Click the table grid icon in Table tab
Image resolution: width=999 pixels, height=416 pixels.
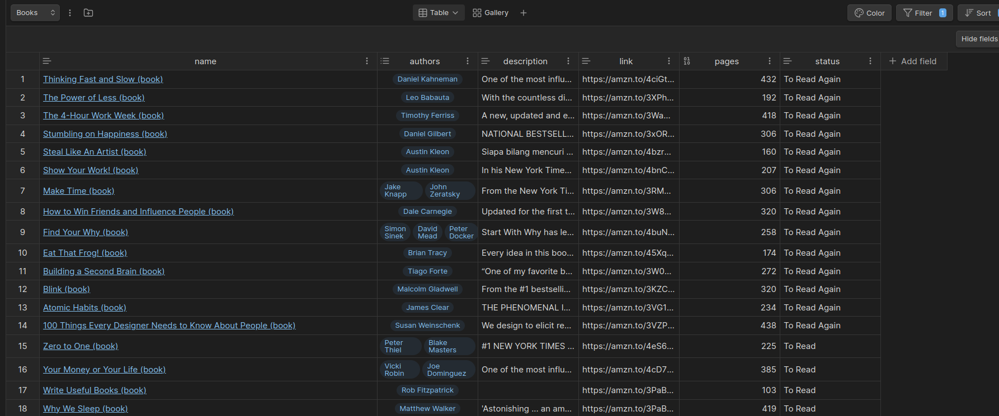pos(423,13)
